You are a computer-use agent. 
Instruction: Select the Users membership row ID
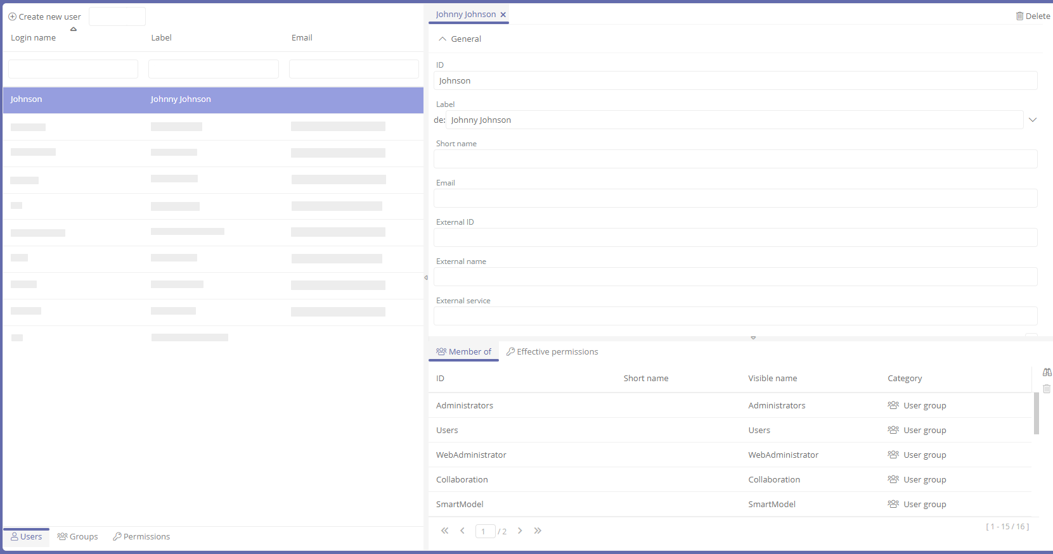tap(447, 431)
